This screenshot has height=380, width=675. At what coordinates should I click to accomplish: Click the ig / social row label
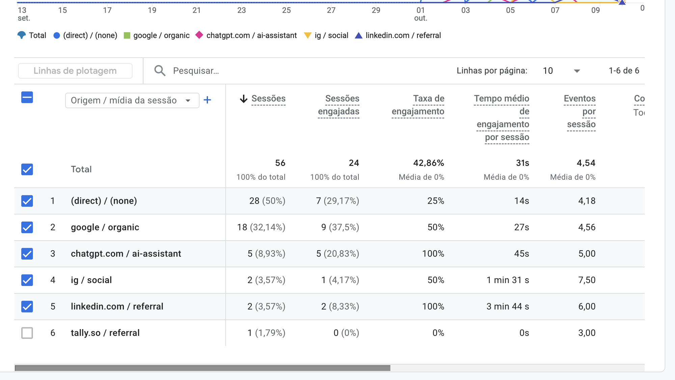91,280
